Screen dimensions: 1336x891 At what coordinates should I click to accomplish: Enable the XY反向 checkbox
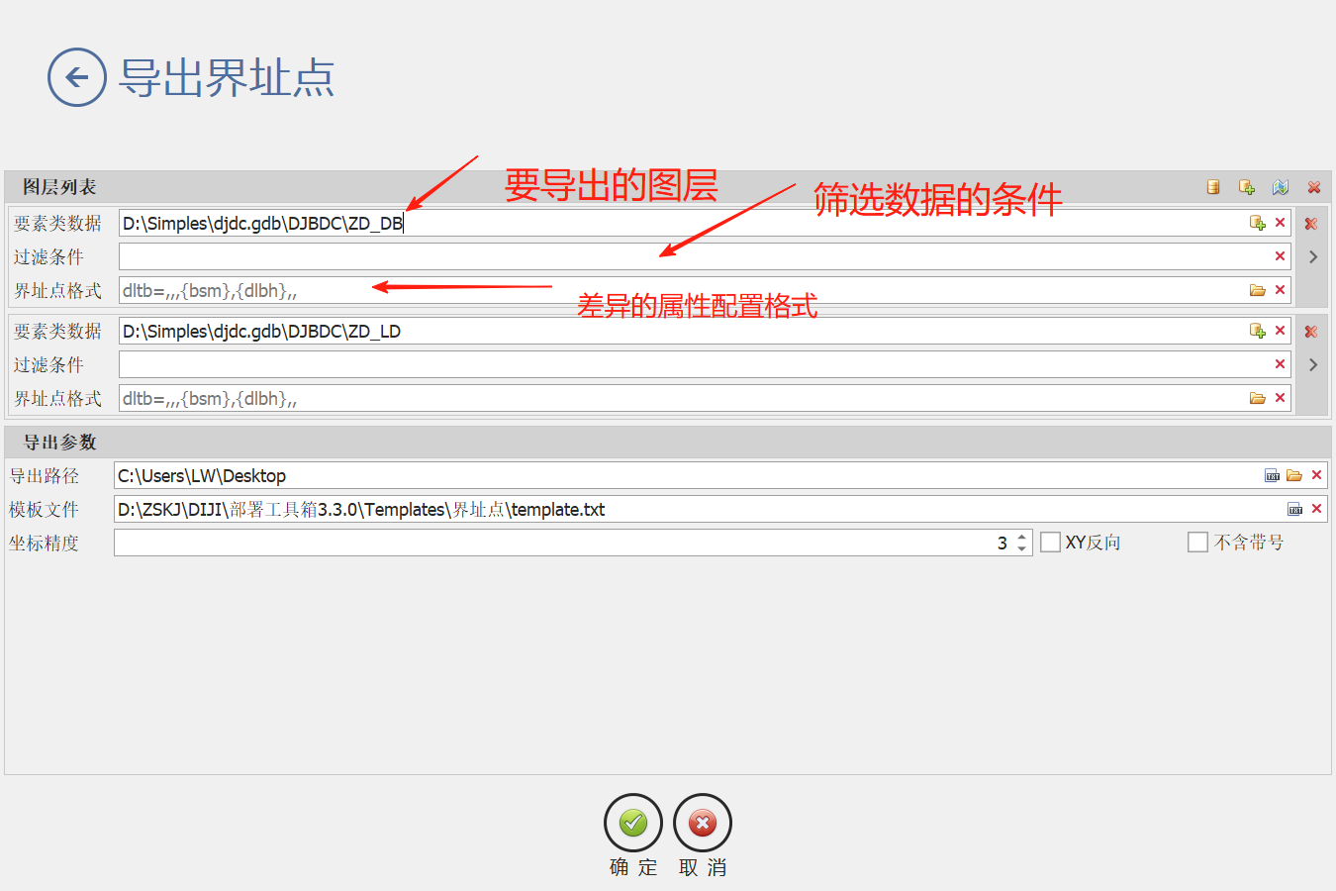pos(1050,542)
